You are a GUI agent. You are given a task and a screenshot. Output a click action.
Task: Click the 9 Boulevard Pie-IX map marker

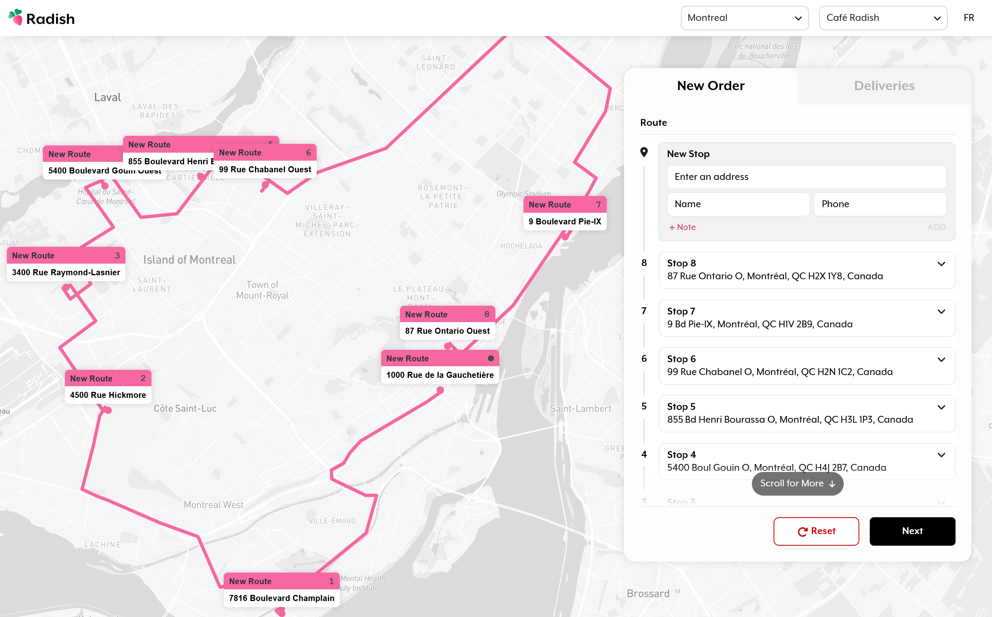pyautogui.click(x=565, y=213)
